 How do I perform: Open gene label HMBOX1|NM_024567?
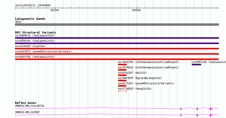tap(27, 112)
